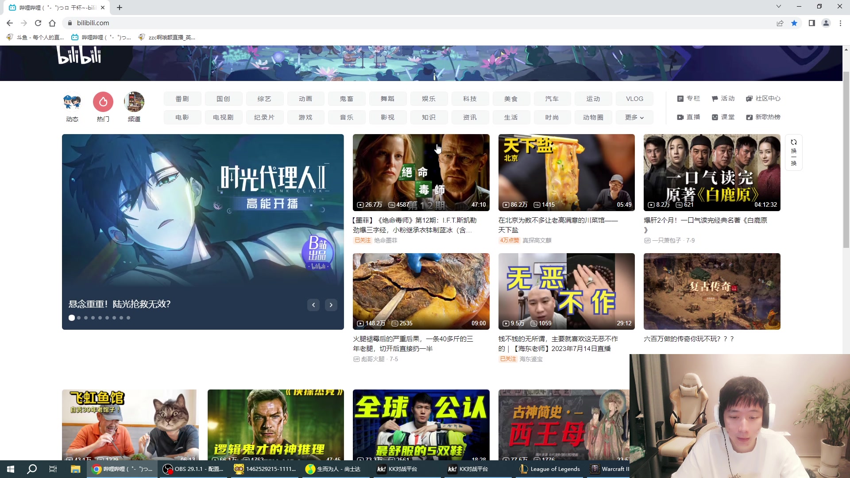The image size is (850, 478).
Task: Click the bookmark star in the address bar
Action: click(794, 23)
